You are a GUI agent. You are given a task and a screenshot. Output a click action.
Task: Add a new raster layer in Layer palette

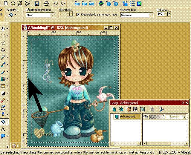point(114,109)
